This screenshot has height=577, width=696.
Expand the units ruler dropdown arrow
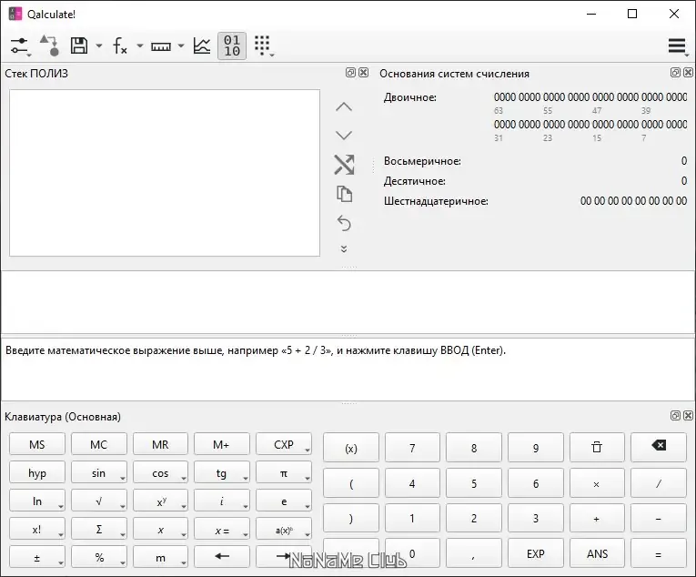[181, 46]
